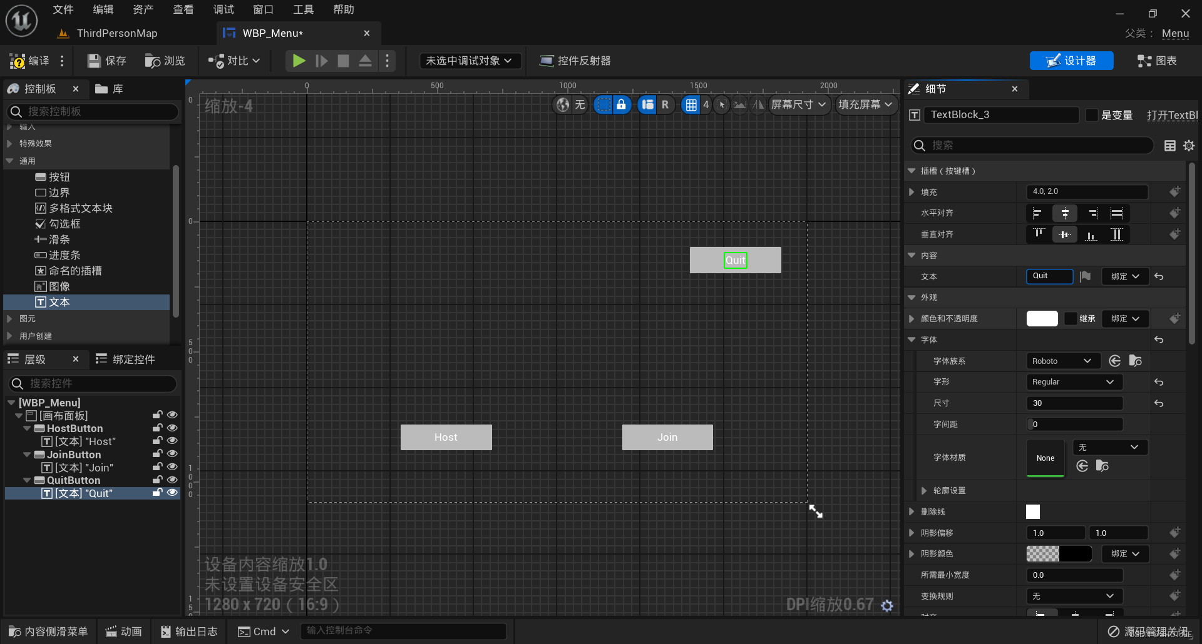Switch to Designer mode
Image resolution: width=1202 pixels, height=644 pixels.
1071,61
